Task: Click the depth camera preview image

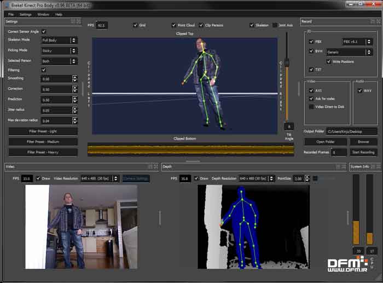Action: point(253,227)
